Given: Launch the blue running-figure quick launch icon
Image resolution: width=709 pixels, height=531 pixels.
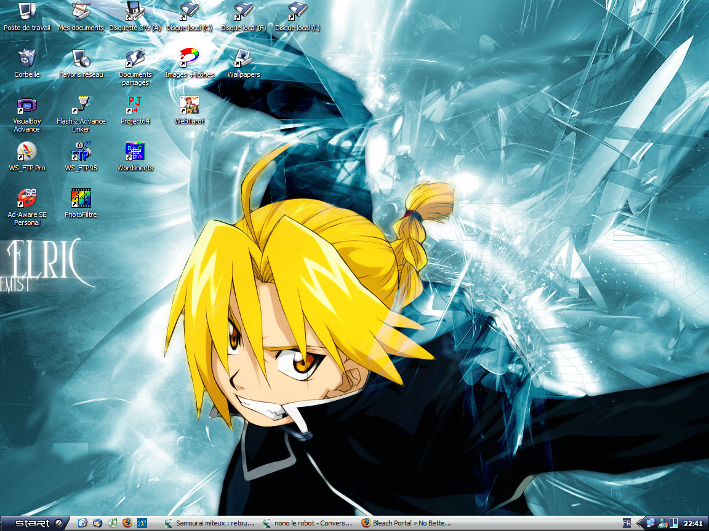Looking at the screenshot, I should pyautogui.click(x=142, y=523).
